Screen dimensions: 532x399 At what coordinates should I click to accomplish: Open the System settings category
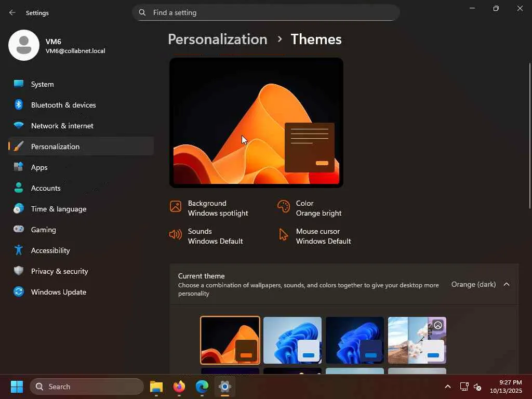pos(81,84)
